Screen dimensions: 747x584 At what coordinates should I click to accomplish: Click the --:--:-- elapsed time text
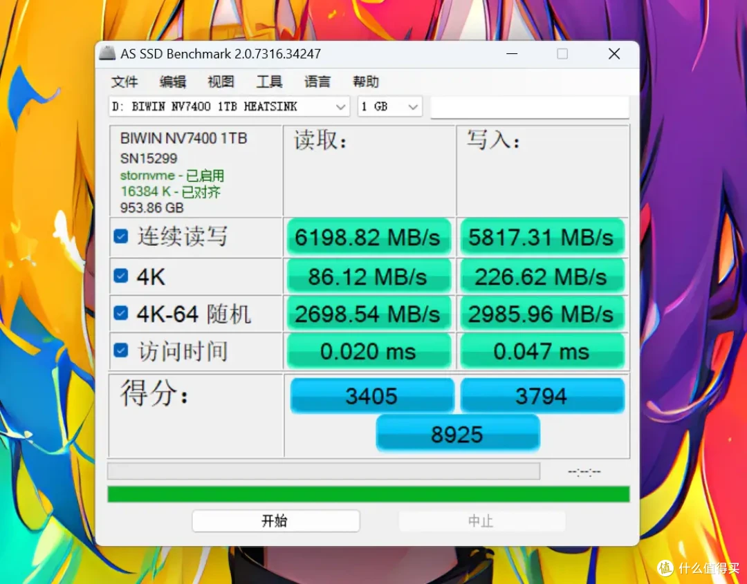click(584, 471)
